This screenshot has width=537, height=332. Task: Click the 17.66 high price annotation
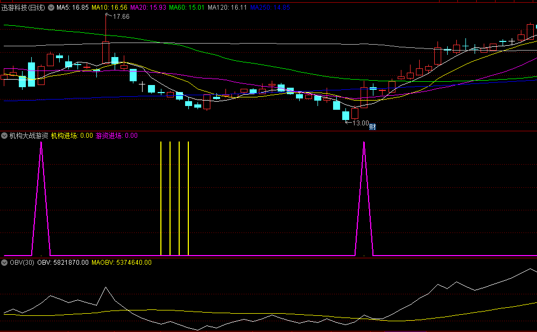tap(121, 17)
